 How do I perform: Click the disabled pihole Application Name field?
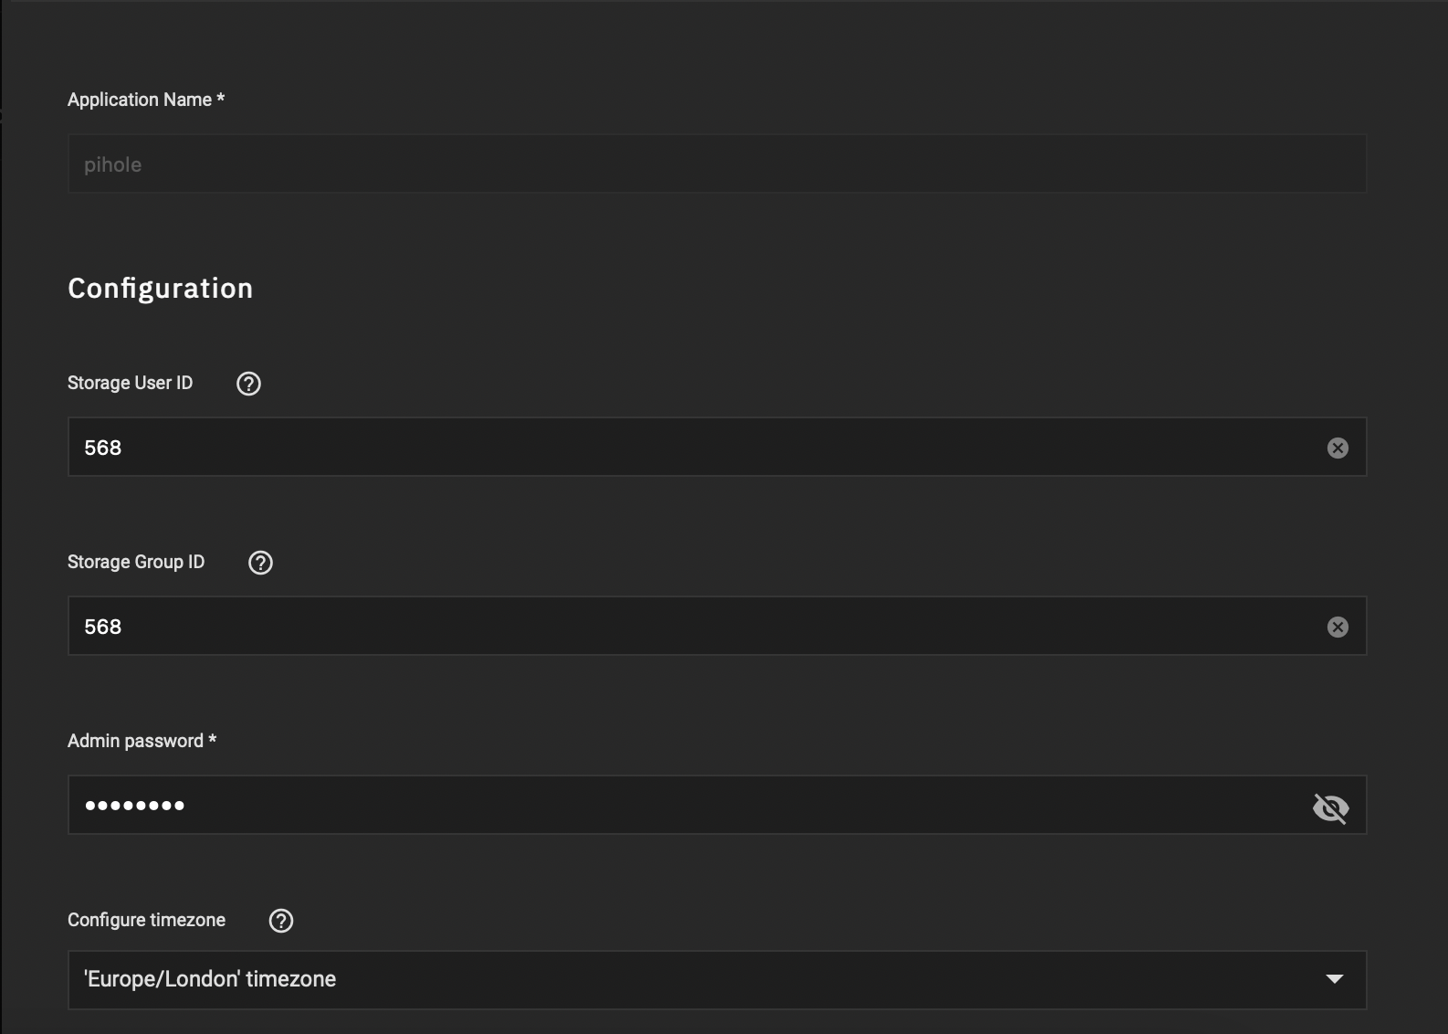[x=717, y=164]
